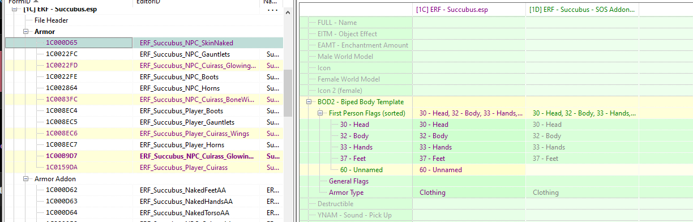The height and width of the screenshot is (222, 693).
Task: Click ERF_Succubus_NakedHandsAA editor ID
Action: (185, 202)
